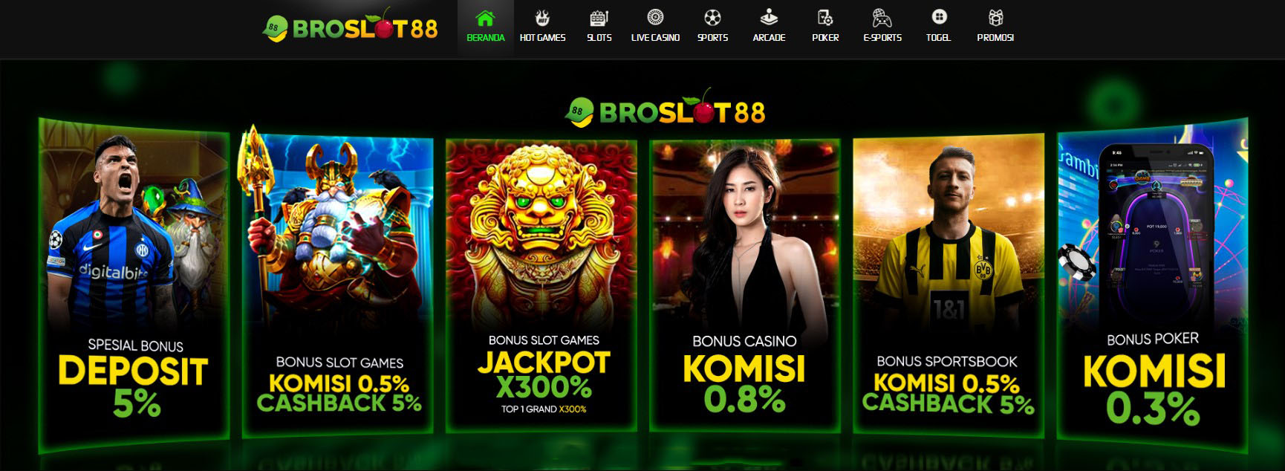Select the Slots machine icon
Image resolution: width=1285 pixels, height=471 pixels.
(x=599, y=17)
